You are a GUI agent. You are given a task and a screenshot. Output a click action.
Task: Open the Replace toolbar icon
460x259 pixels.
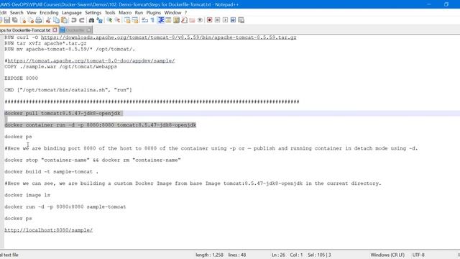click(x=99, y=20)
